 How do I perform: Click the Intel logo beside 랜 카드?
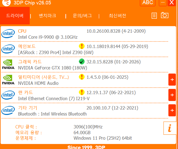click(x=8, y=95)
